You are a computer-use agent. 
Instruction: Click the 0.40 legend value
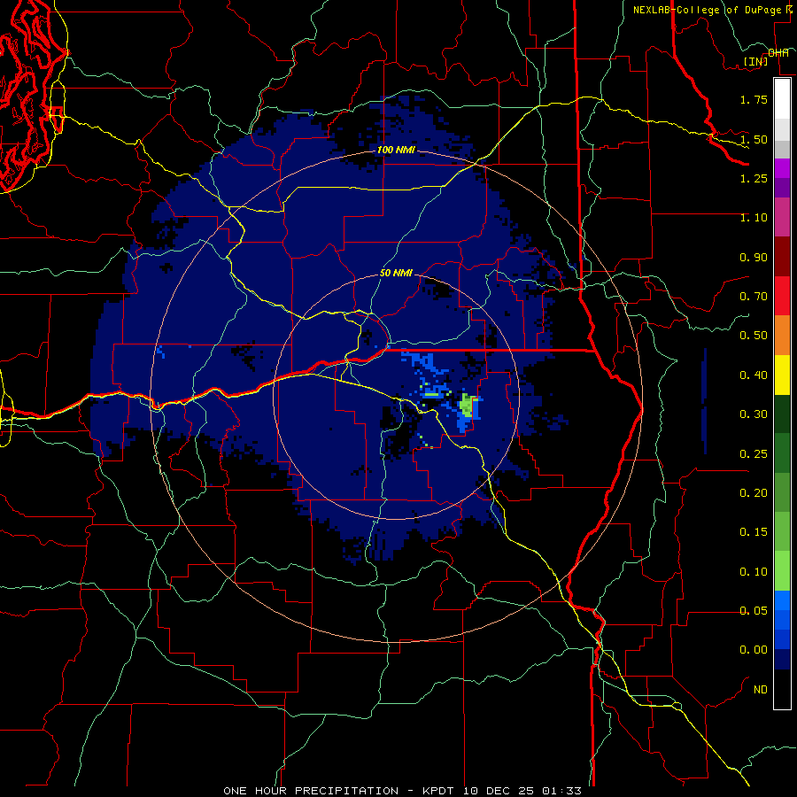pos(754,375)
